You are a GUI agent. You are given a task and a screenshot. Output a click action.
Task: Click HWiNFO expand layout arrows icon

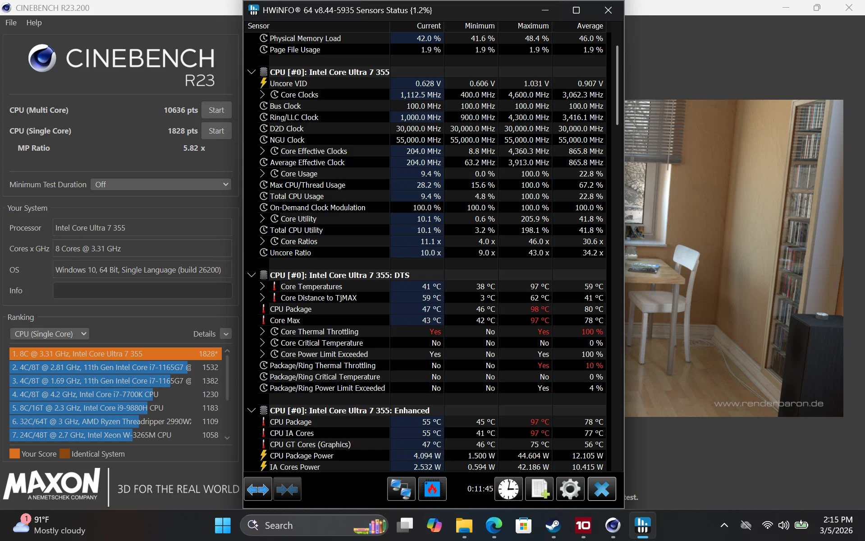tap(258, 489)
